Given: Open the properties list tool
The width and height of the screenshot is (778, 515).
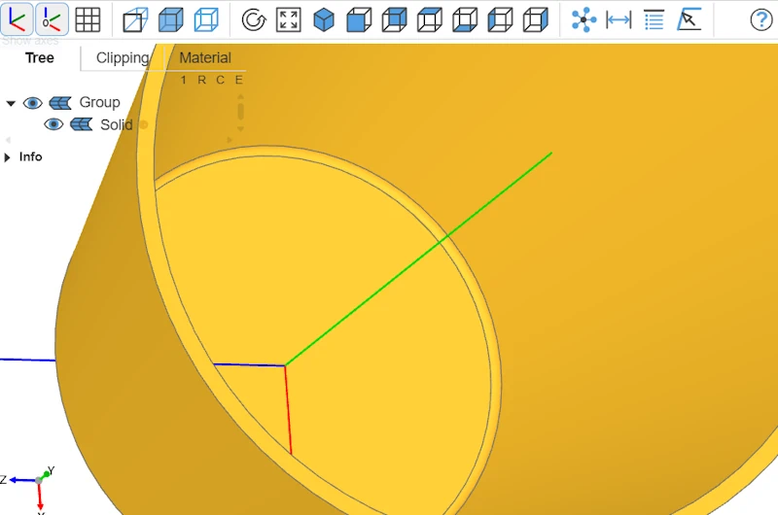Looking at the screenshot, I should (x=654, y=19).
